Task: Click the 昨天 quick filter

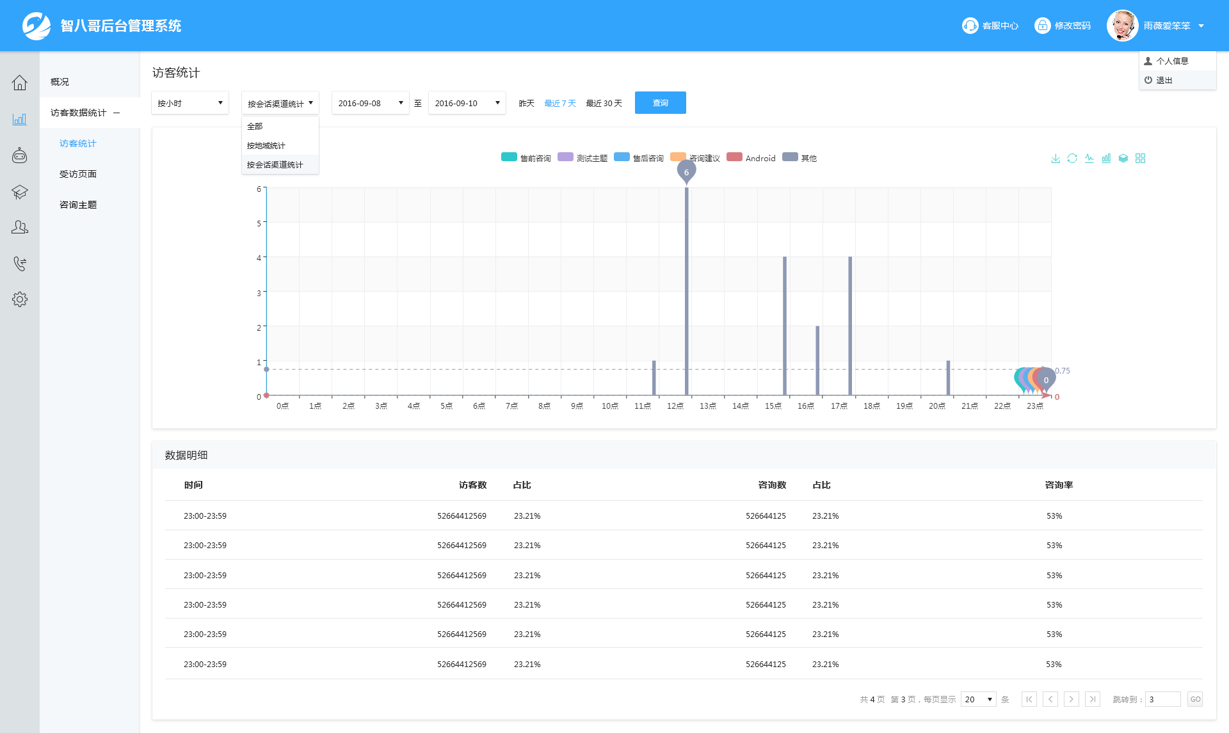Action: click(x=526, y=103)
